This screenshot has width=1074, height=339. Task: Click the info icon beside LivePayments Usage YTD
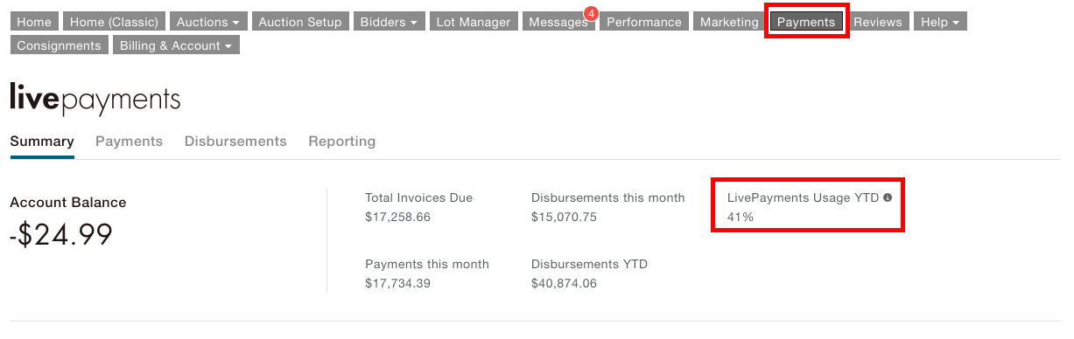tap(888, 198)
